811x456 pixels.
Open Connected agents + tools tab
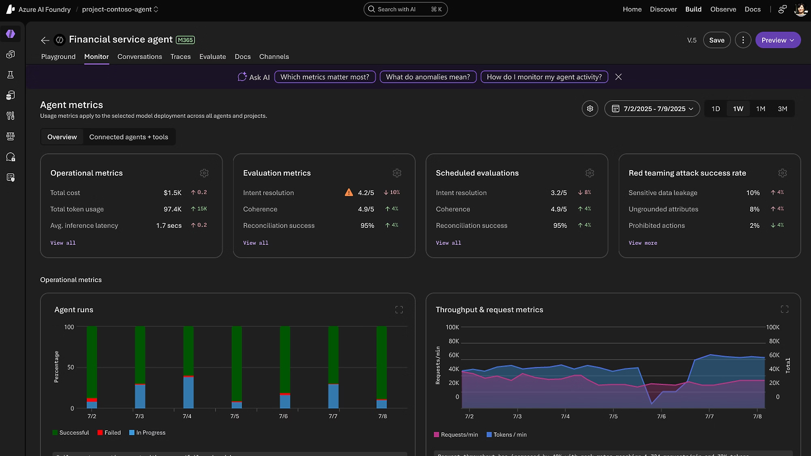coord(129,137)
